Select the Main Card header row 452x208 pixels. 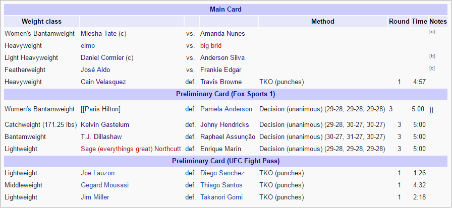click(x=225, y=10)
